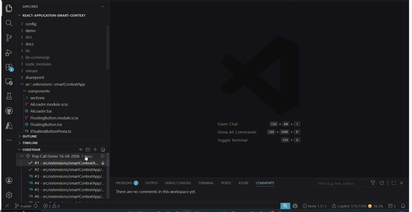Click the Remote Explorer icon
The width and height of the screenshot is (412, 212).
(9, 82)
